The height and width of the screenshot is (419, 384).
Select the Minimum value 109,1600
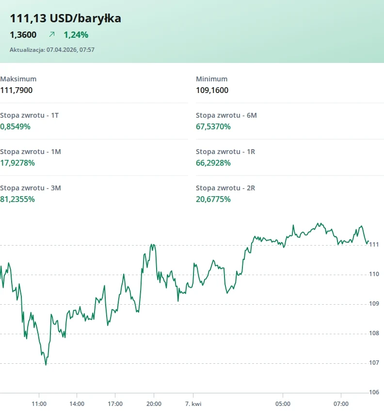point(212,90)
